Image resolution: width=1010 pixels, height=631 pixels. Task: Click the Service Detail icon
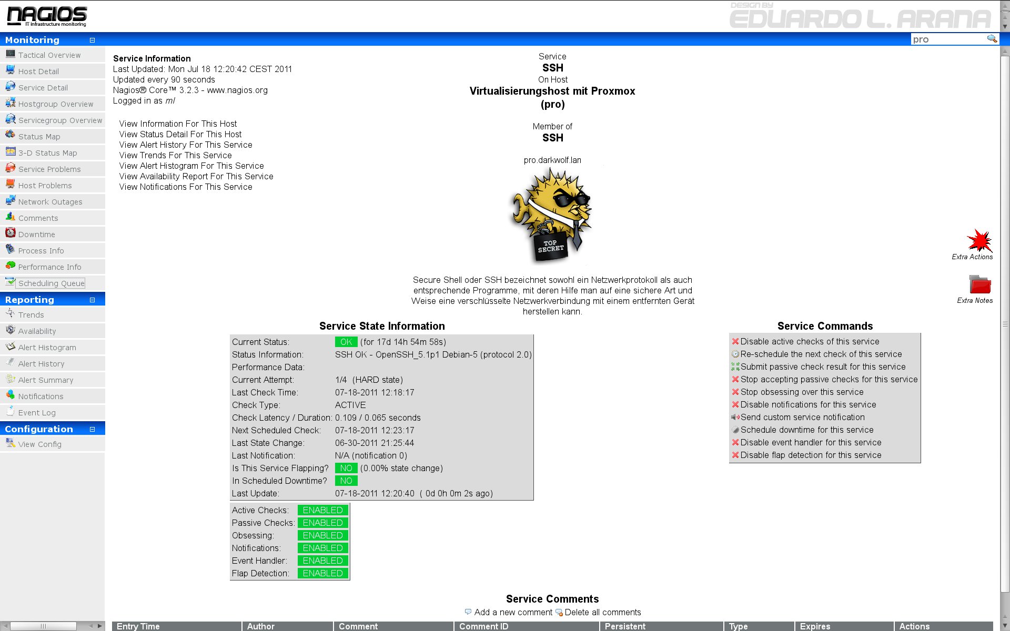(x=11, y=86)
